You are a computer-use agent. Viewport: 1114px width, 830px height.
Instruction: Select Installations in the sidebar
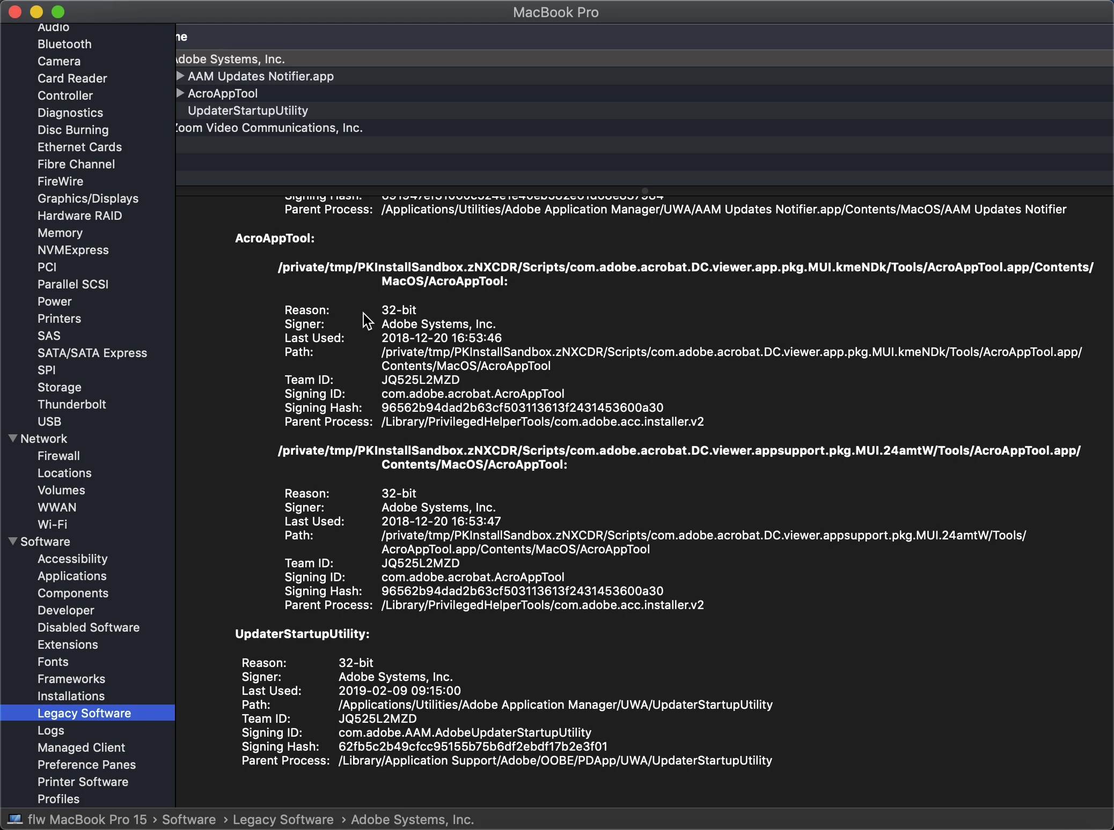pos(71,696)
